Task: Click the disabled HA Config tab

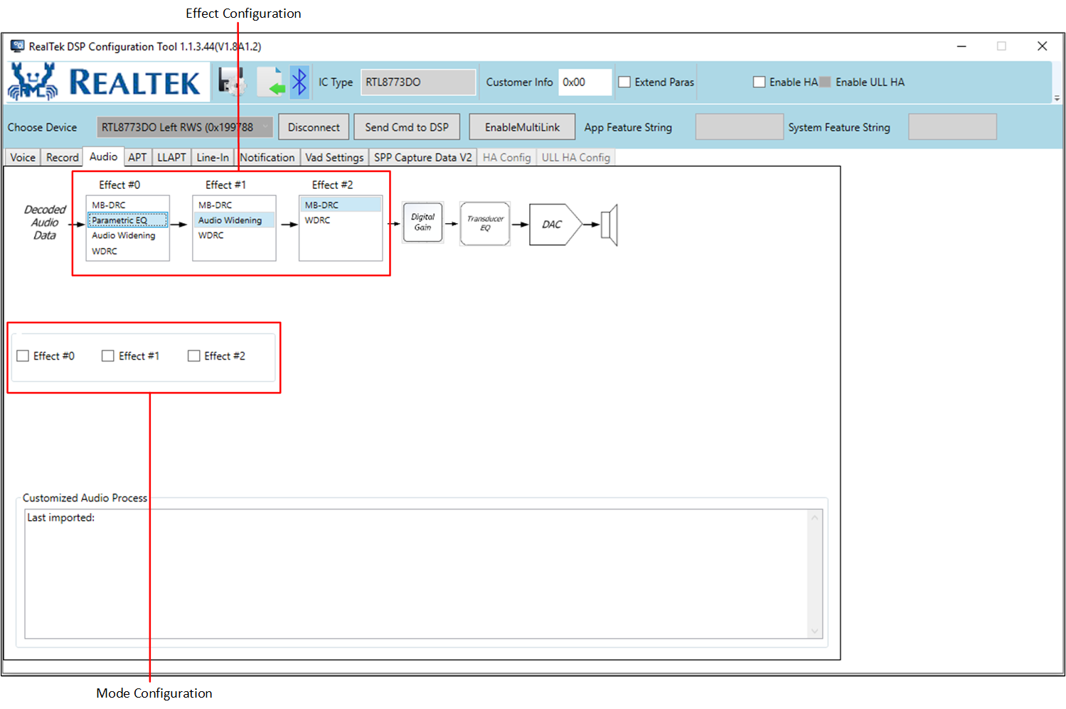Action: [x=506, y=157]
